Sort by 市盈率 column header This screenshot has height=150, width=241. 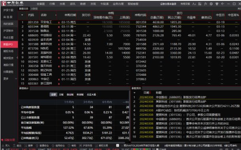191,17
